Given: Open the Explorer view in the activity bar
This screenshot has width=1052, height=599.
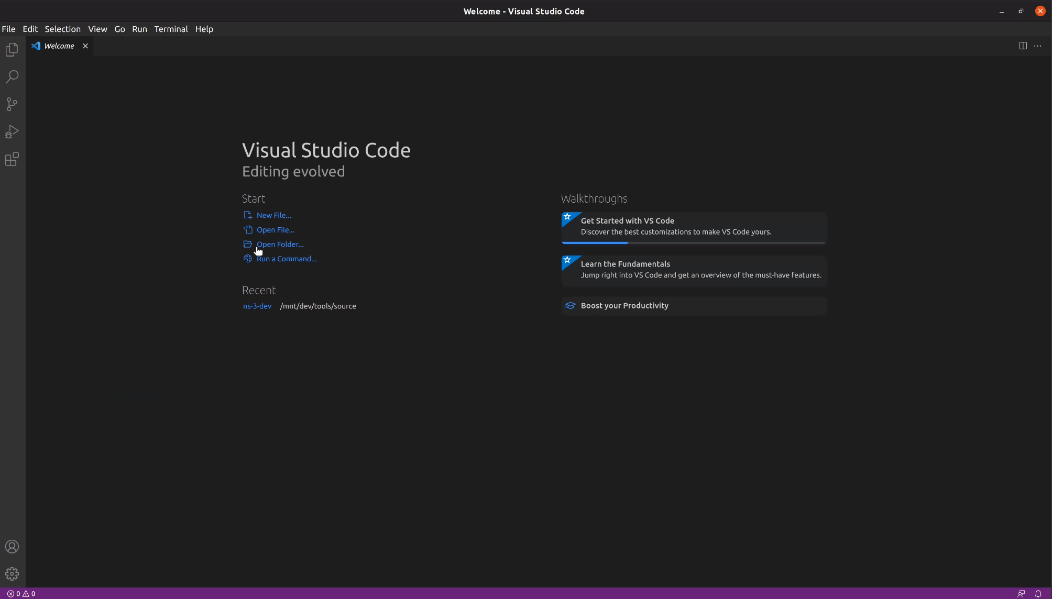Looking at the screenshot, I should click(x=12, y=50).
